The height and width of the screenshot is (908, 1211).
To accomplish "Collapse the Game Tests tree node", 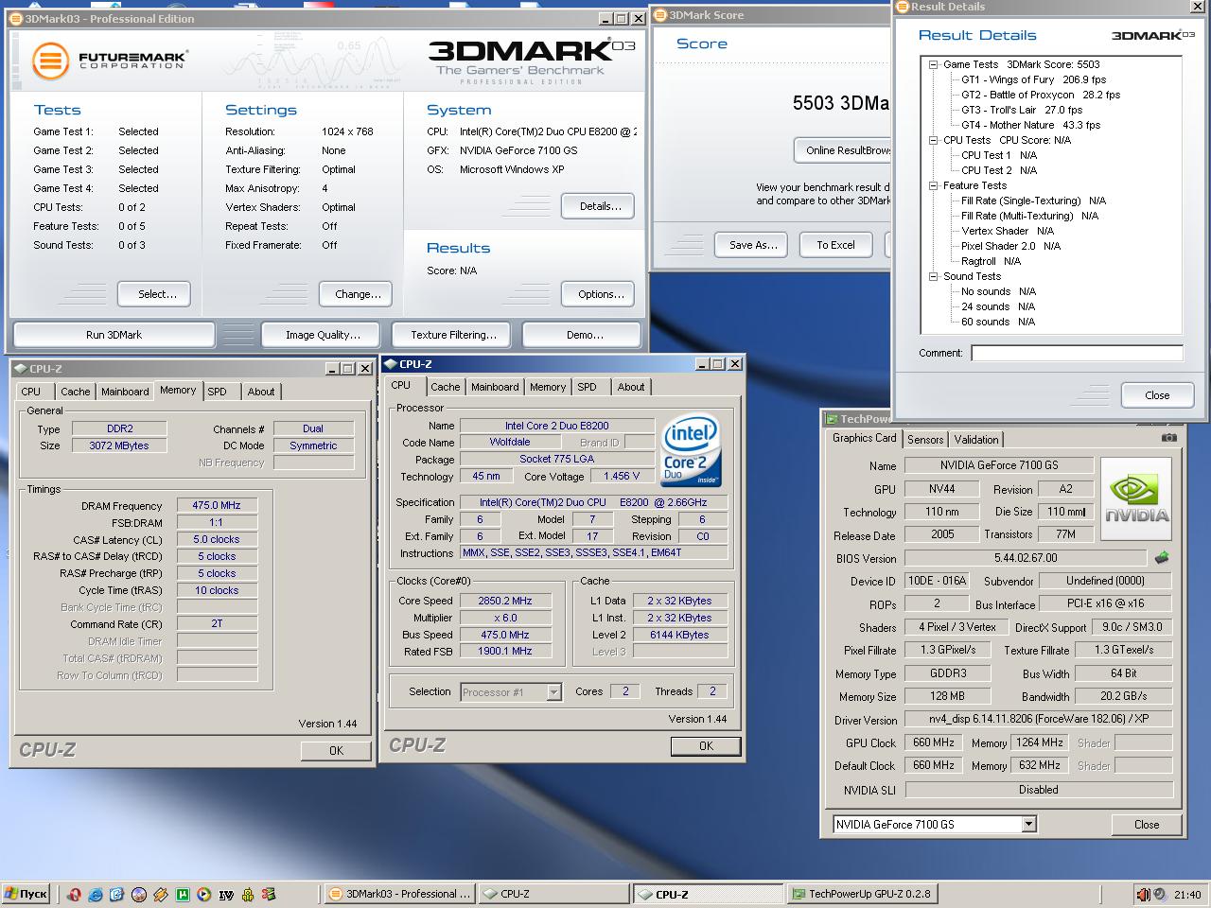I will point(933,65).
